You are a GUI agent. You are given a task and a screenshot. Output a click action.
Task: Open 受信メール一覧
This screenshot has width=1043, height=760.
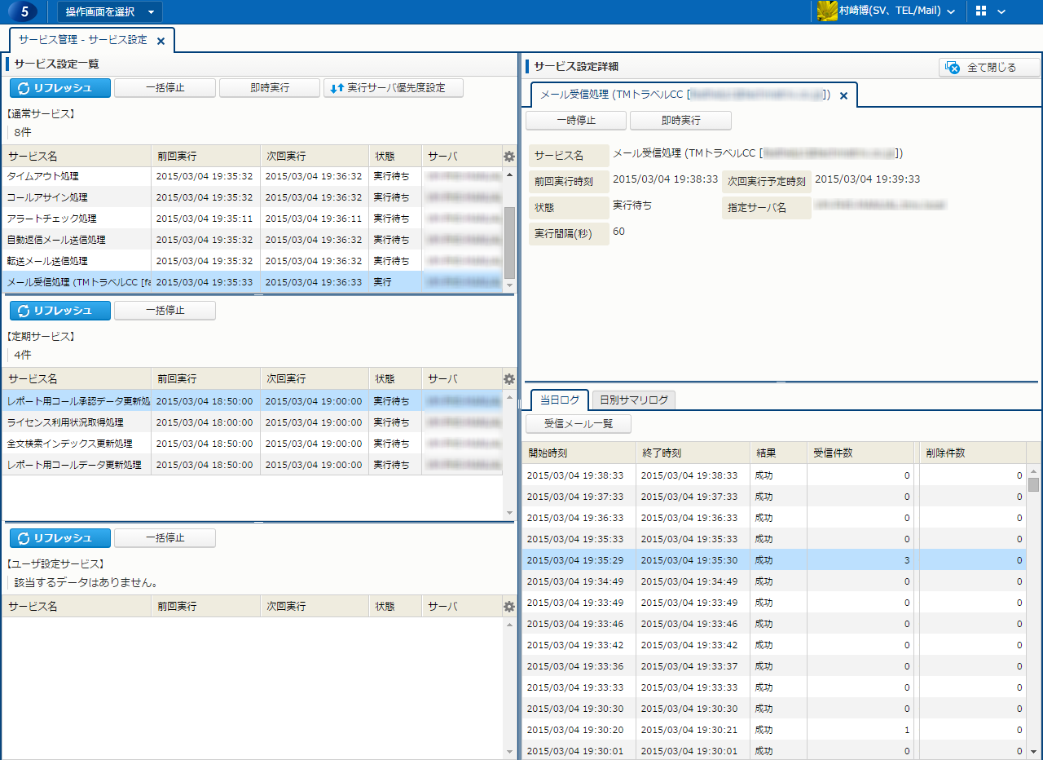[x=579, y=424]
